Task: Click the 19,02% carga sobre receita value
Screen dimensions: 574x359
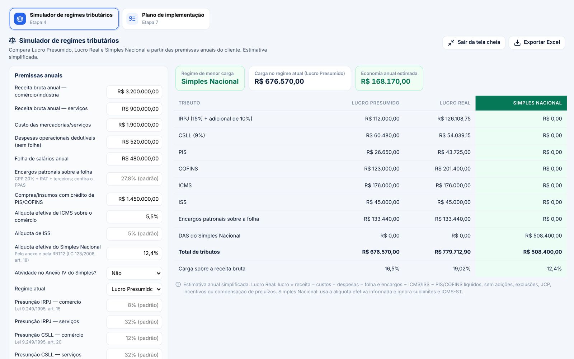Action: tap(461, 269)
